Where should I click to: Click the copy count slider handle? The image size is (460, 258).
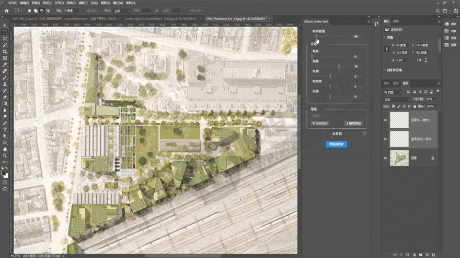pyautogui.click(x=316, y=36)
